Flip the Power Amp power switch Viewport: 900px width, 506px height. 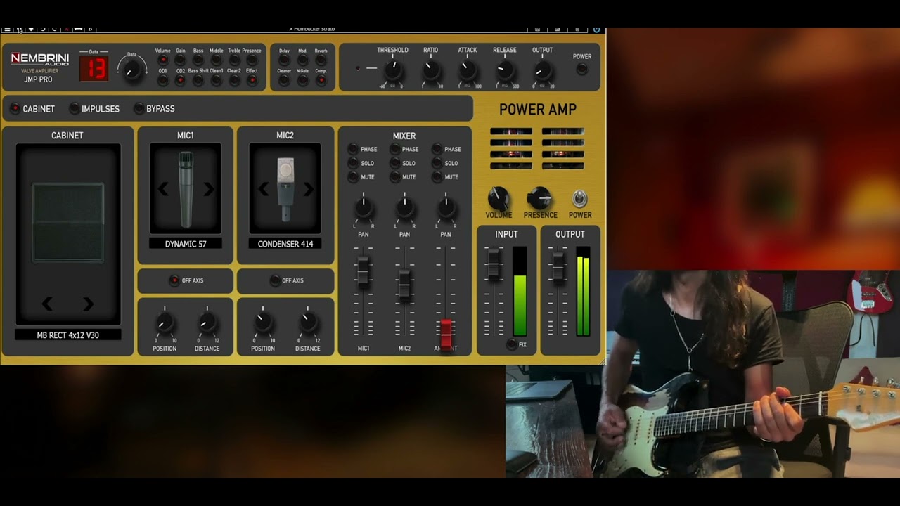[x=579, y=199]
